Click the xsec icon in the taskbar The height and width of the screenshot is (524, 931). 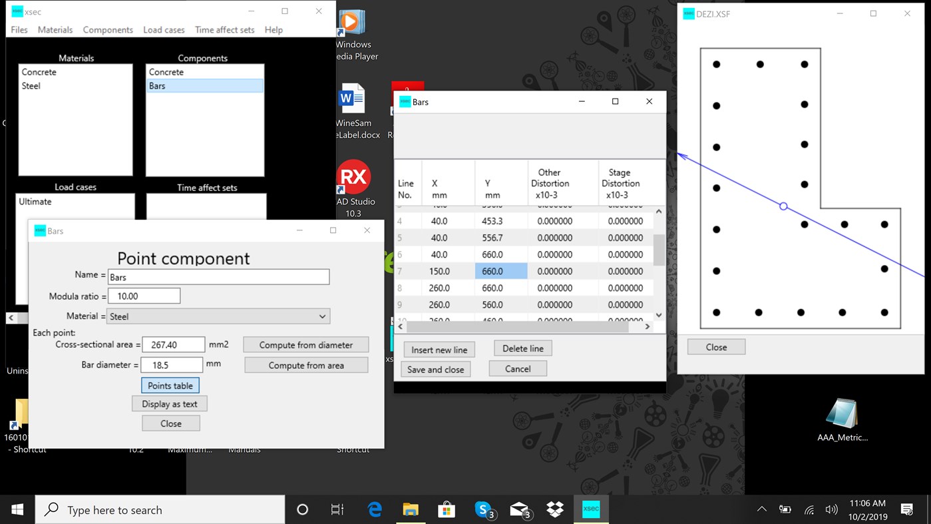[590, 509]
